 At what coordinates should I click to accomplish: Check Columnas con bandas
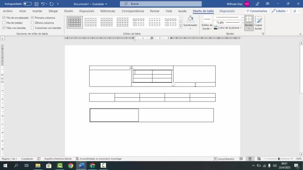pyautogui.click(x=32, y=28)
